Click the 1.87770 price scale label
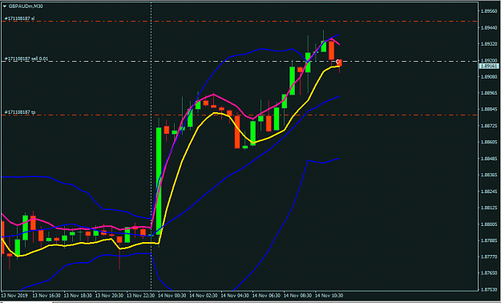Screen dimensions: 501x303 pos(488,257)
